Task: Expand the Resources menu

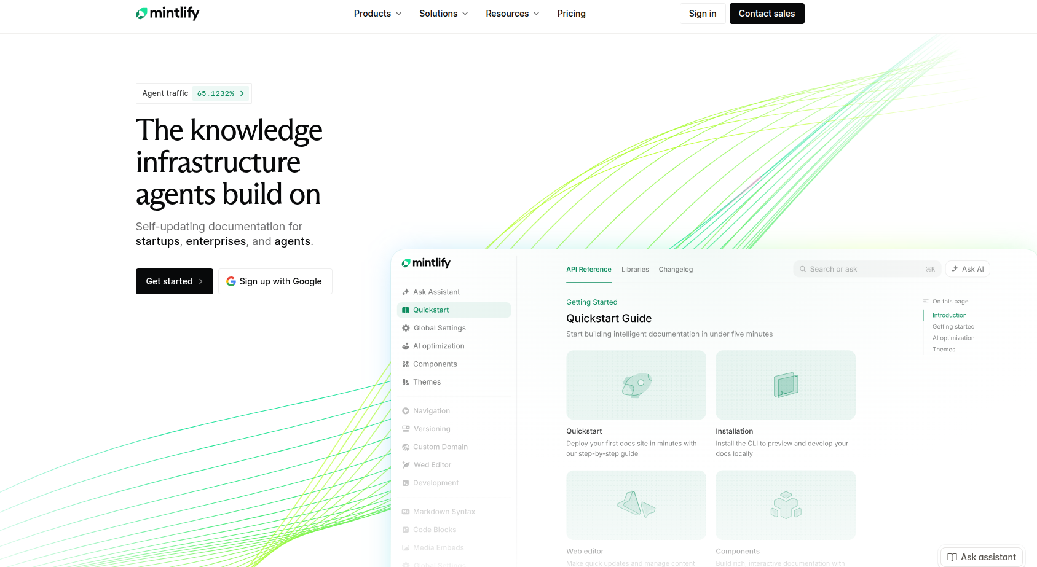Action: (x=512, y=14)
